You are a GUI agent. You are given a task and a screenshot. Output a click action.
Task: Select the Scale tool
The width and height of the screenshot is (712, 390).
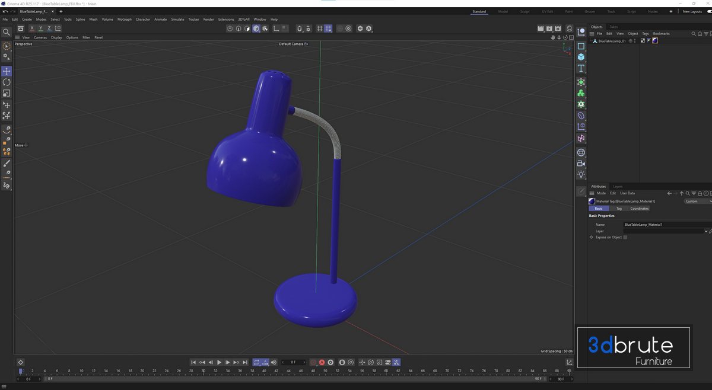7,94
